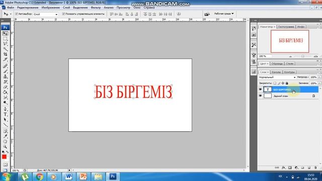Screen dimensions: 322x181
Task: Select the Horizontal Type tool
Action: pyautogui.click(x=6, y=114)
